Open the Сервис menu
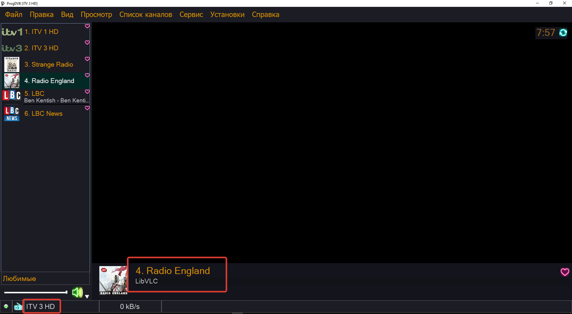The width and height of the screenshot is (572, 314). (x=191, y=15)
